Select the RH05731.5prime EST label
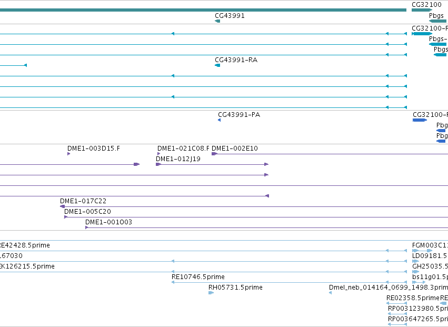The width and height of the screenshot is (448, 327). [235, 288]
